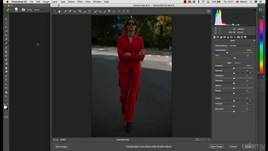Select Photoshop Pen tool
Image resolution: width=268 pixels, height=151 pixels.
point(6,76)
